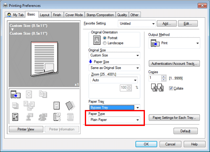Image resolution: width=210 pixels, height=152 pixels.
Task: Confirm with the OK button
Action: coord(146,144)
